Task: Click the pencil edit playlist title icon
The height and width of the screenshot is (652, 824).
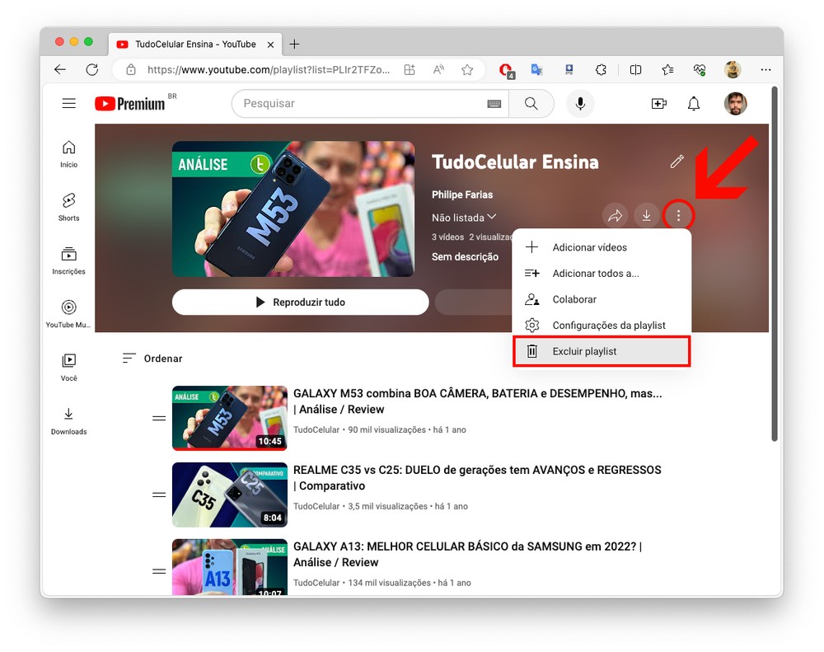Action: click(x=677, y=162)
